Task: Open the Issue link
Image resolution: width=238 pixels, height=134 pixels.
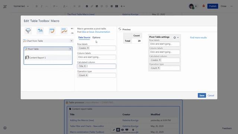Action: [92, 32]
